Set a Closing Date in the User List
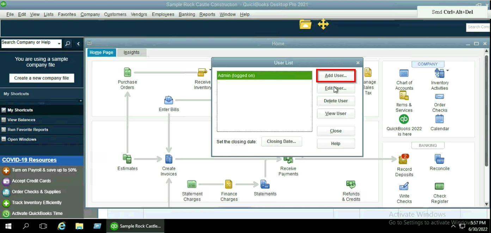The width and height of the screenshot is (491, 233). 281,141
